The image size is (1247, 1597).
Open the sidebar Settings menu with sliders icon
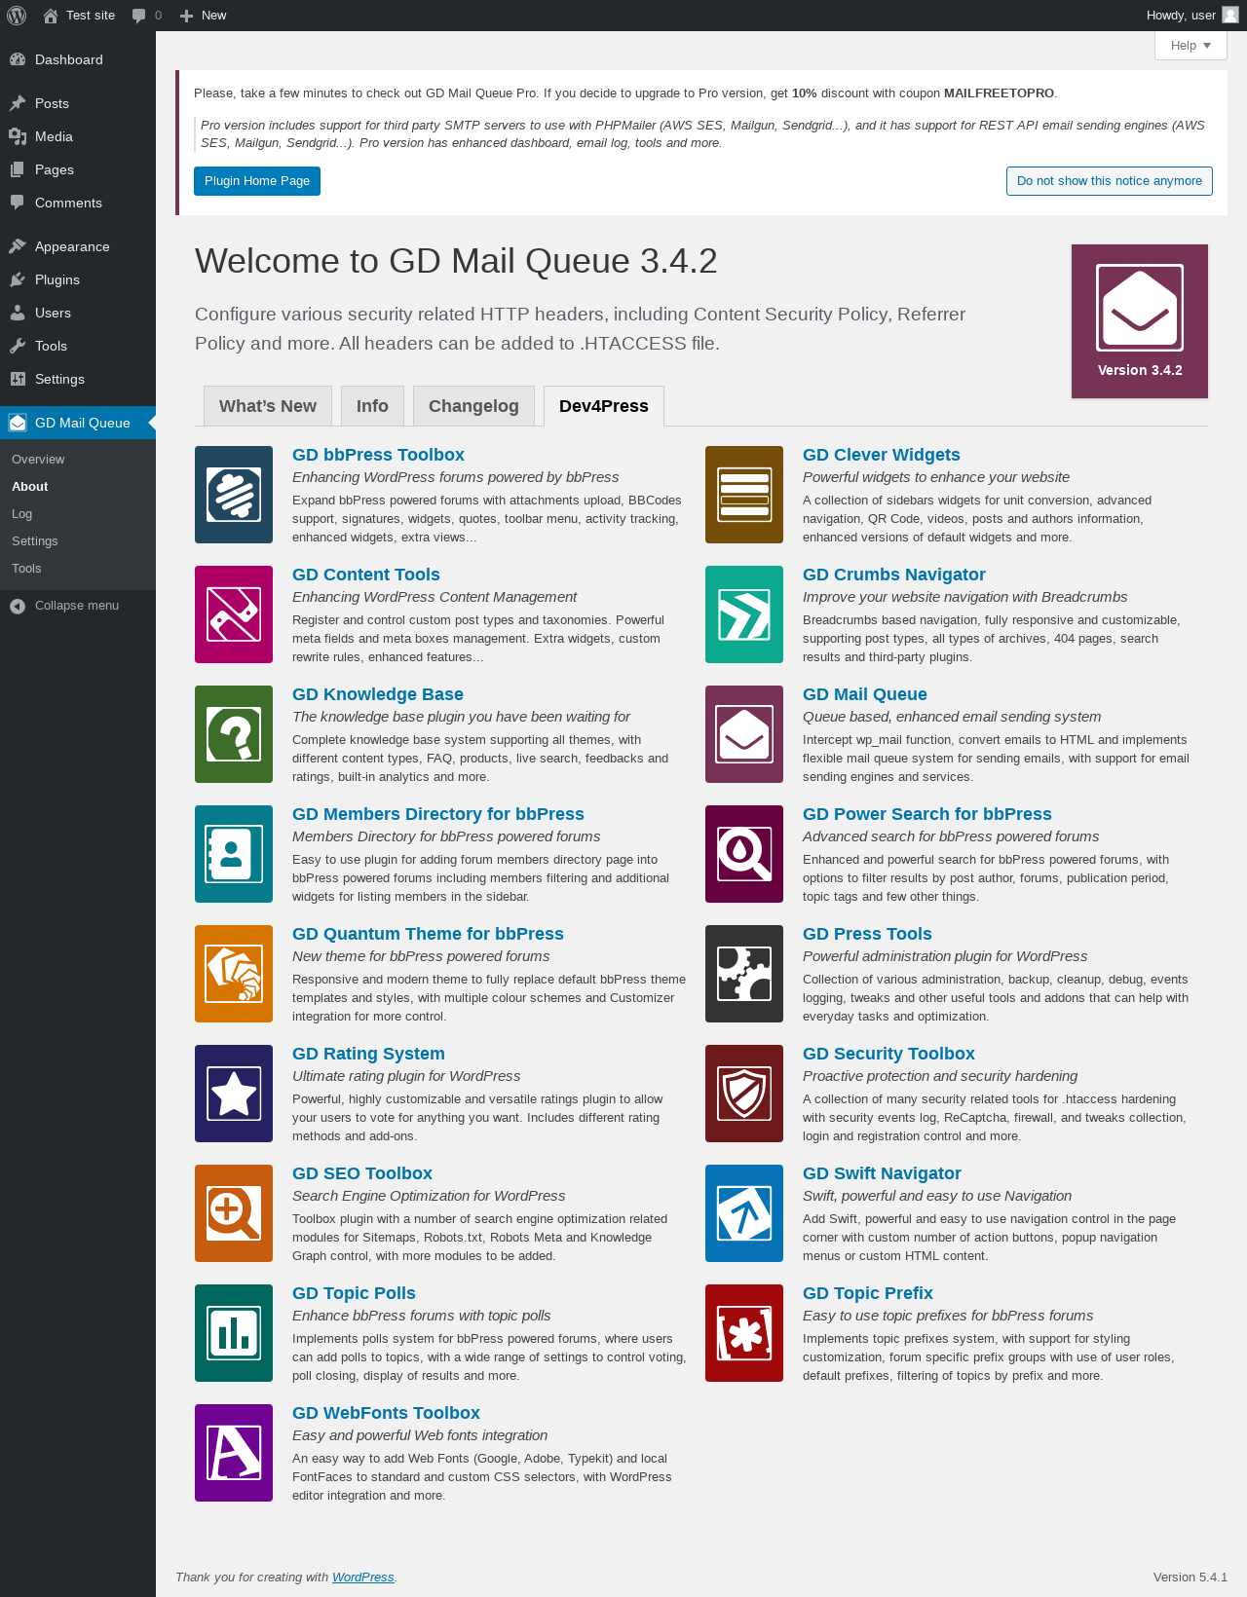coord(78,379)
